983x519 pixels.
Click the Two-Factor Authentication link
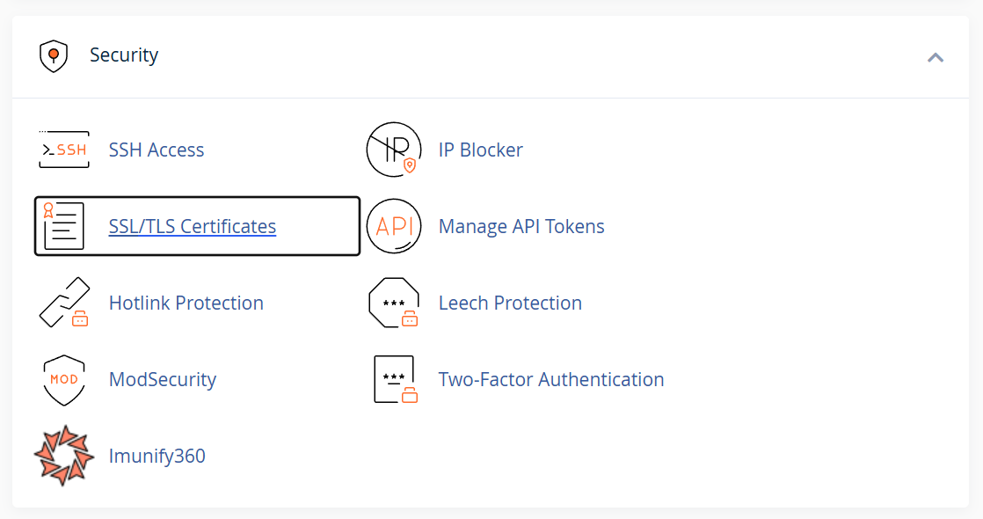[551, 380]
